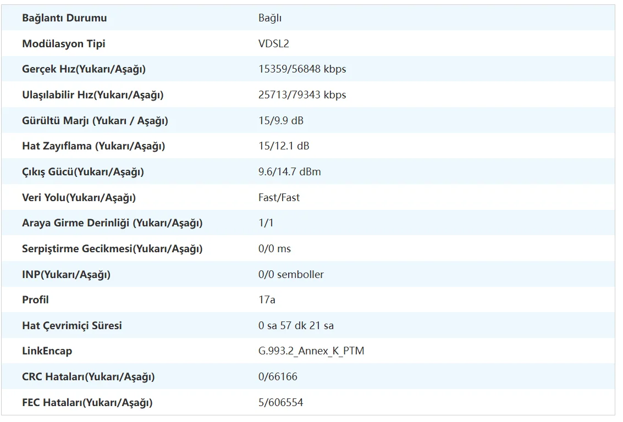Click the Hat Zayıflama label
The image size is (623, 422).
click(93, 146)
